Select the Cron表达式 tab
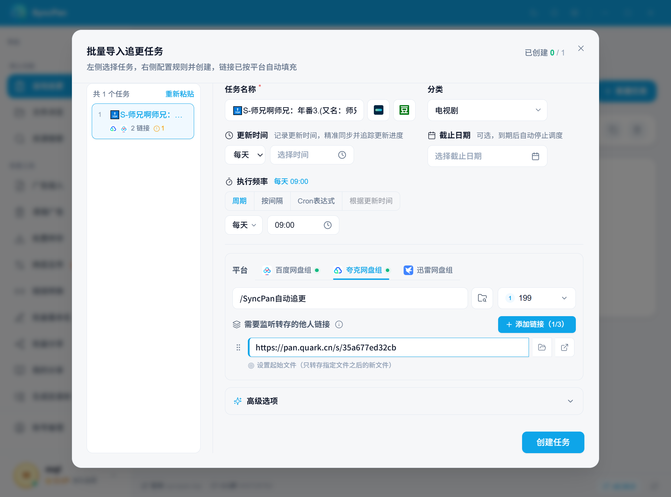The height and width of the screenshot is (497, 671). [316, 201]
